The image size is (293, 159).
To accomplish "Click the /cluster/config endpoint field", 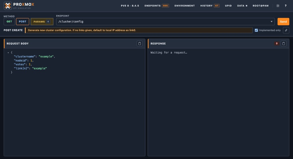I will click(165, 22).
